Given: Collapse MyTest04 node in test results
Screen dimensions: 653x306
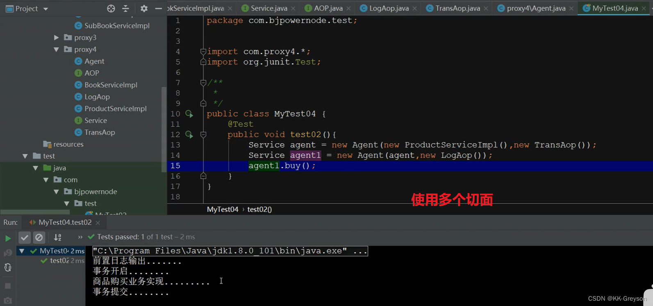Looking at the screenshot, I should [x=22, y=251].
